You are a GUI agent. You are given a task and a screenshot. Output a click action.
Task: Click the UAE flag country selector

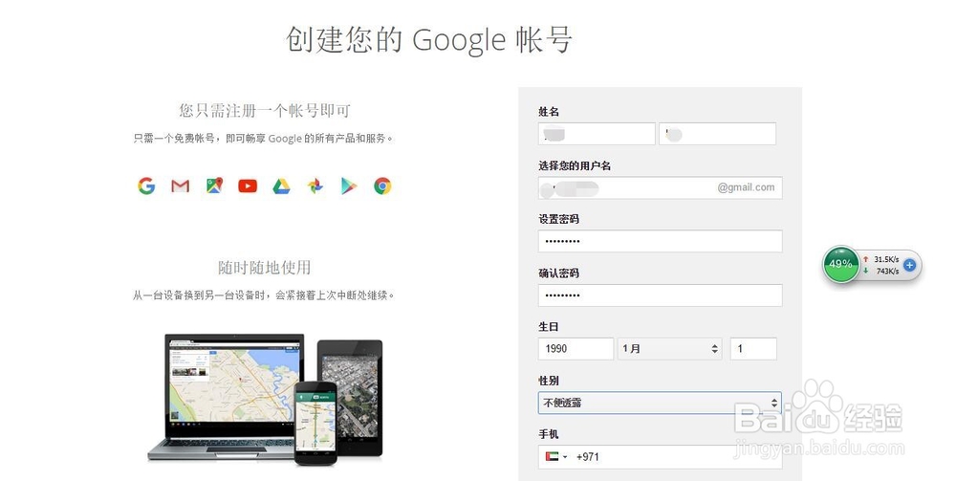[x=556, y=456]
